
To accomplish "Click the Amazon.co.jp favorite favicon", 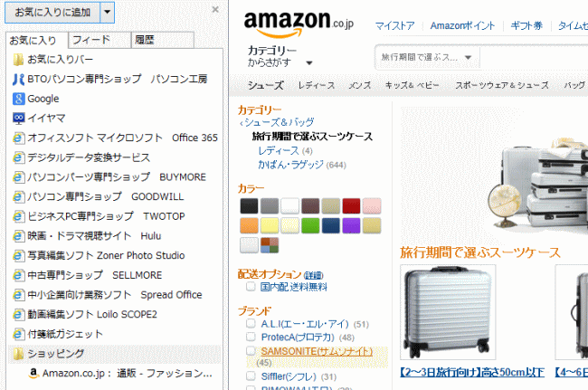I will [x=33, y=373].
